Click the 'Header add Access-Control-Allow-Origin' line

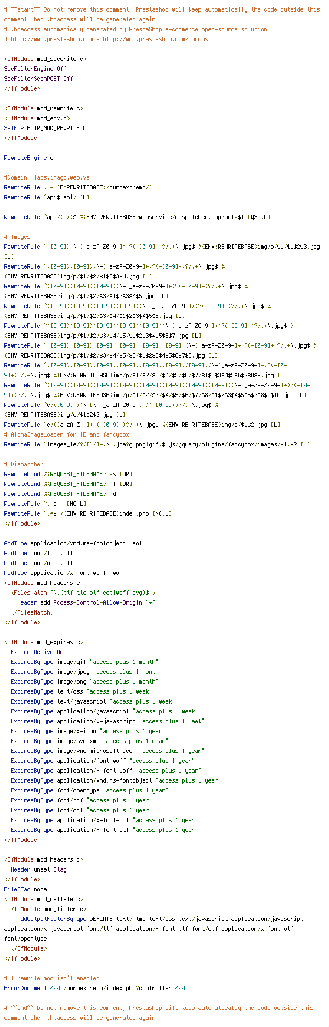[x=86, y=602]
